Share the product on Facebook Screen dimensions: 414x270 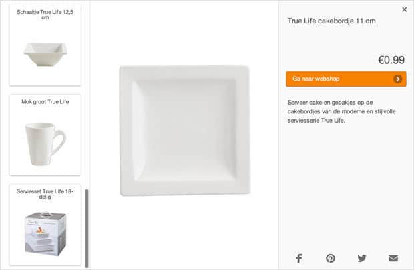point(298,258)
